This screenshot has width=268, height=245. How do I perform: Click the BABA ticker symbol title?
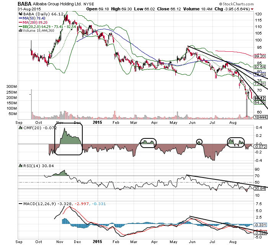(x=25, y=4)
